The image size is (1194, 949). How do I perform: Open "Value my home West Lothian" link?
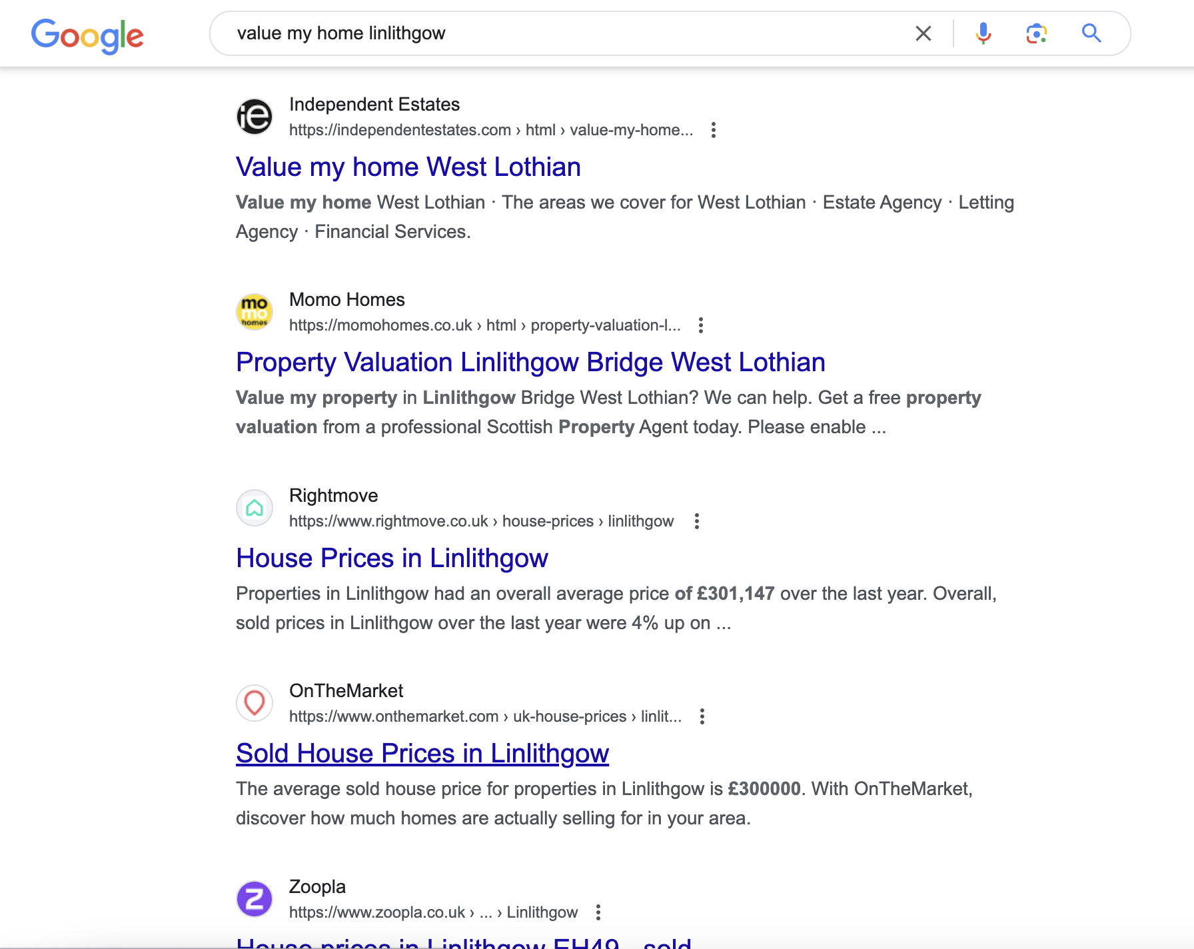click(x=408, y=167)
